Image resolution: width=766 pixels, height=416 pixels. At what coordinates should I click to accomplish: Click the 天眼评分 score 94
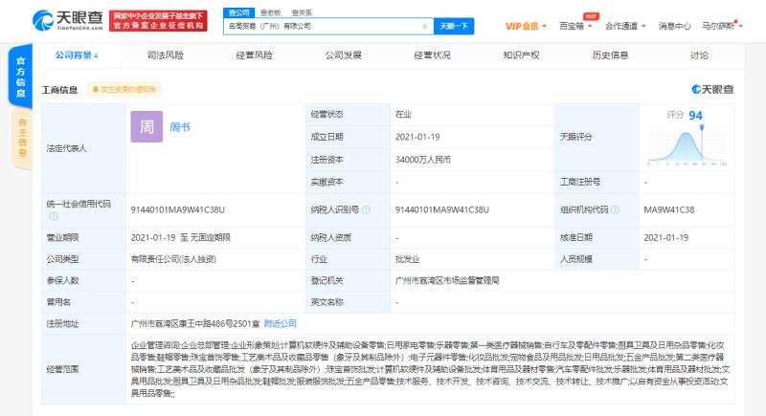coord(695,115)
